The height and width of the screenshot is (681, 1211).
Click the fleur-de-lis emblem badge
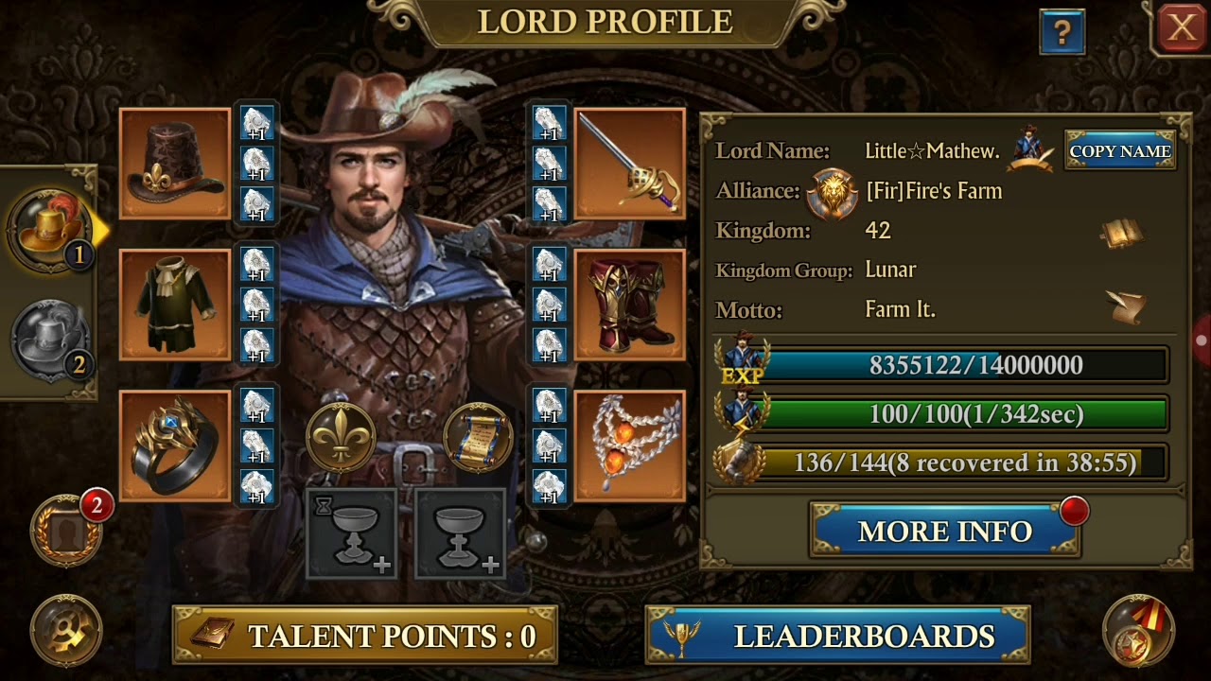tap(341, 438)
